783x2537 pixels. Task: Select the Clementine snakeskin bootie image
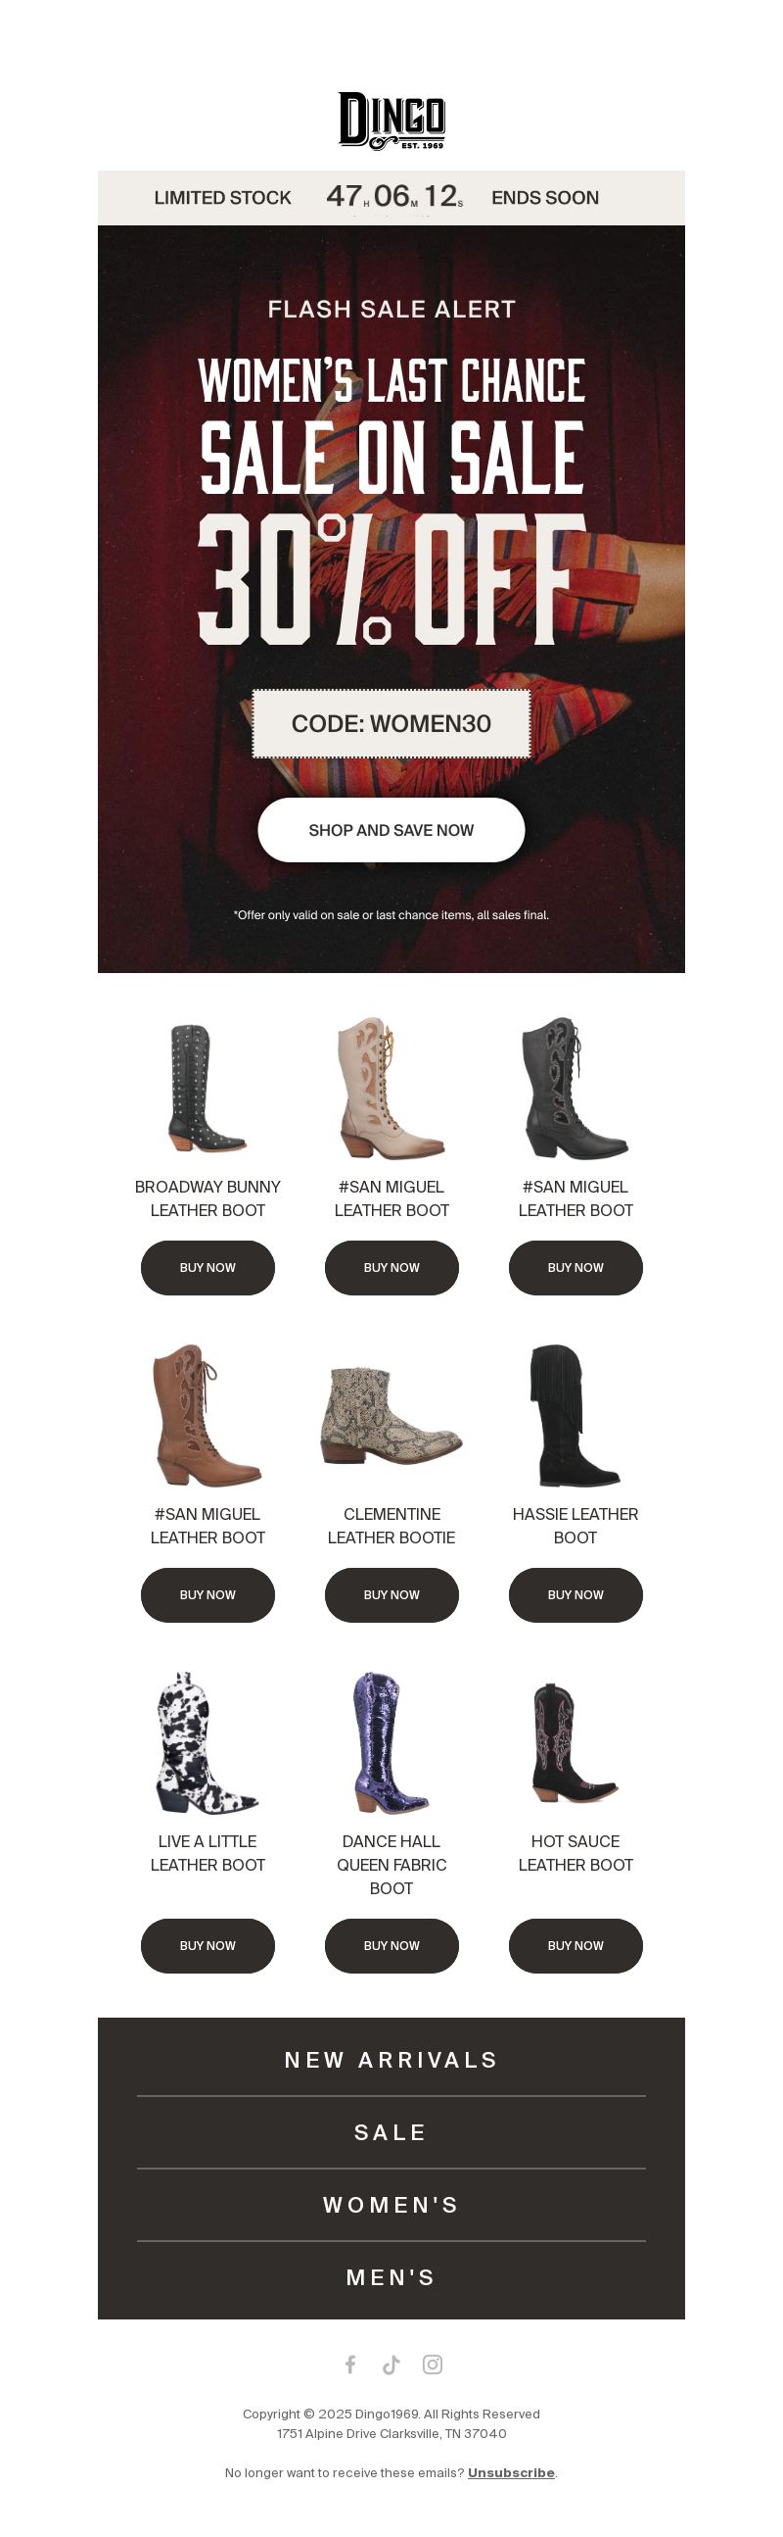(x=391, y=1415)
